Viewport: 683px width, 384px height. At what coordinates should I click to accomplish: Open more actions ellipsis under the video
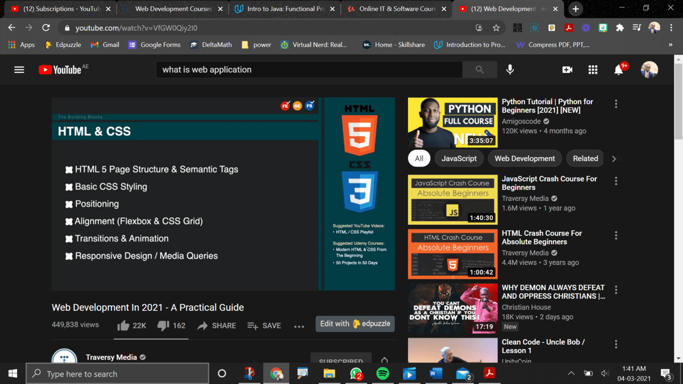pyautogui.click(x=299, y=326)
